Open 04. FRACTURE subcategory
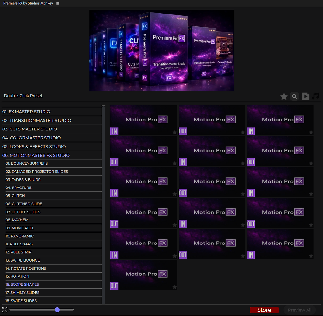Viewport: 323px width, 316px height. (x=53, y=188)
